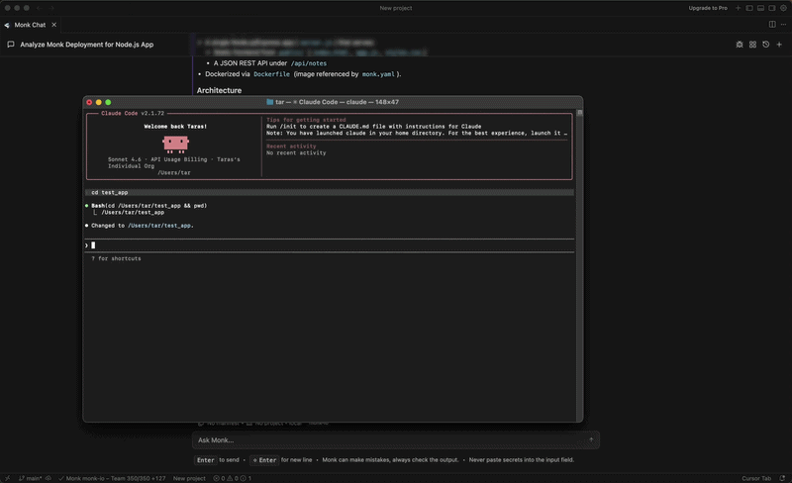The height and width of the screenshot is (483, 792).
Task: Send message with the up arrow icon
Action: (591, 440)
